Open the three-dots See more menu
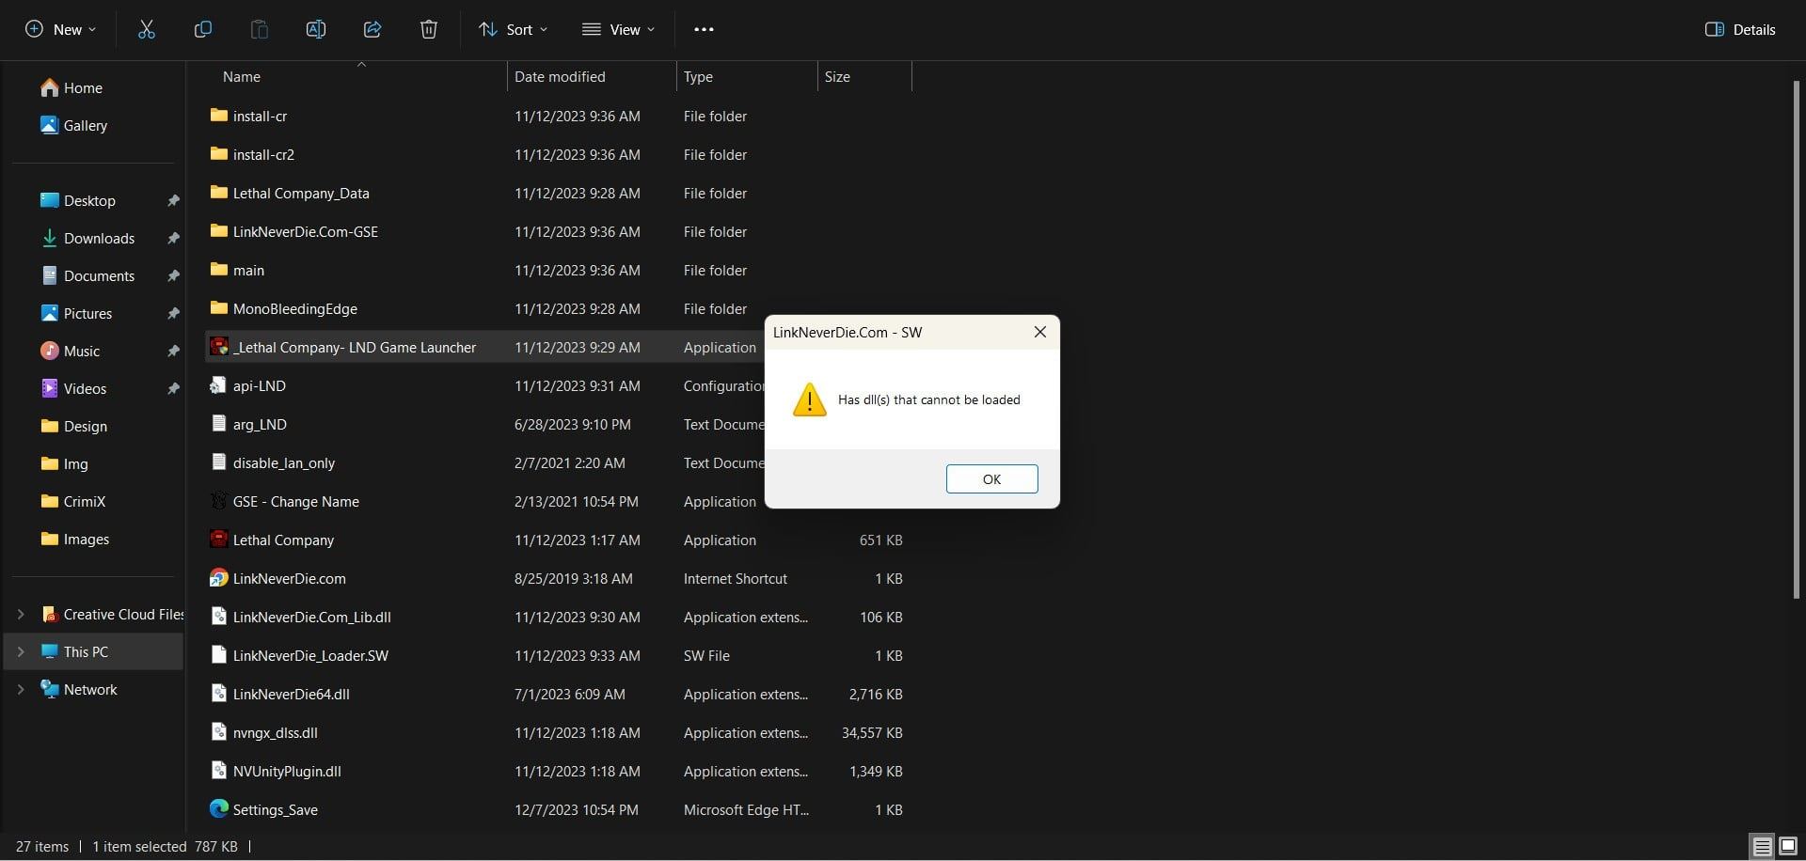Viewport: 1806px width, 861px height. [704, 29]
